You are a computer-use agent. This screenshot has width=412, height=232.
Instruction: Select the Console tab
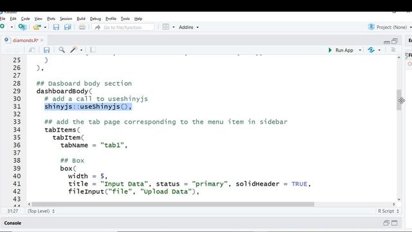click(x=13, y=223)
